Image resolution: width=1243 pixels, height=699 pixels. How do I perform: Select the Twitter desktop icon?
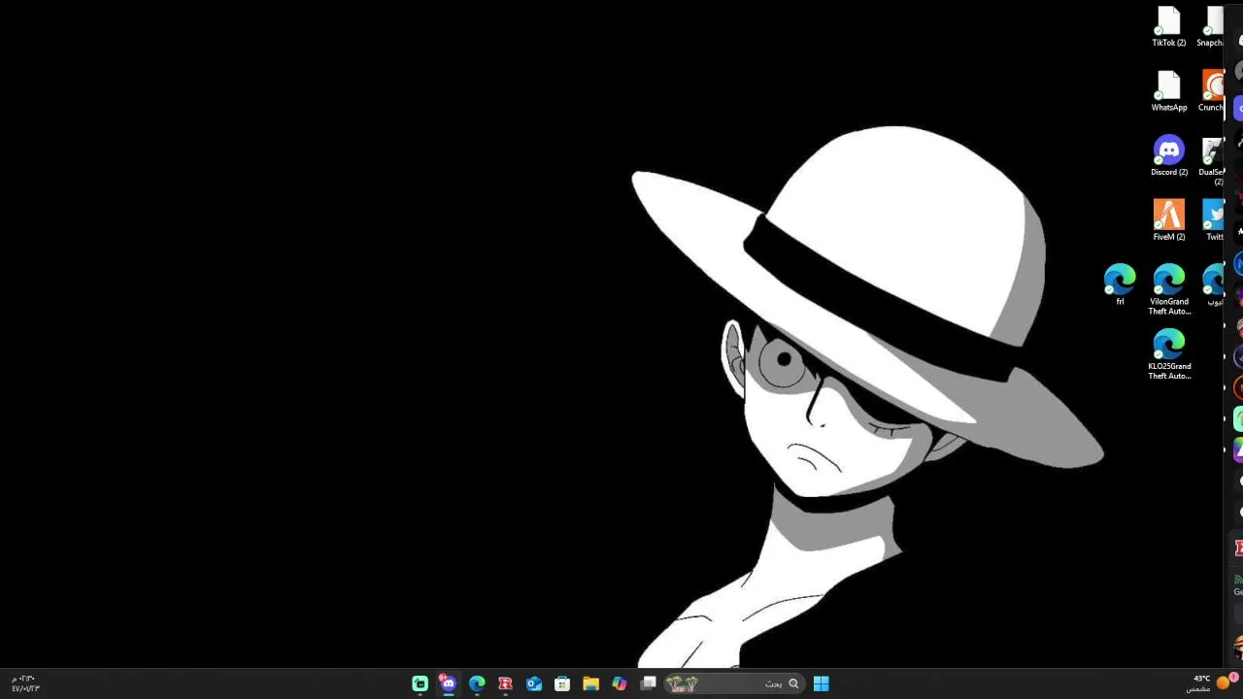tap(1213, 221)
